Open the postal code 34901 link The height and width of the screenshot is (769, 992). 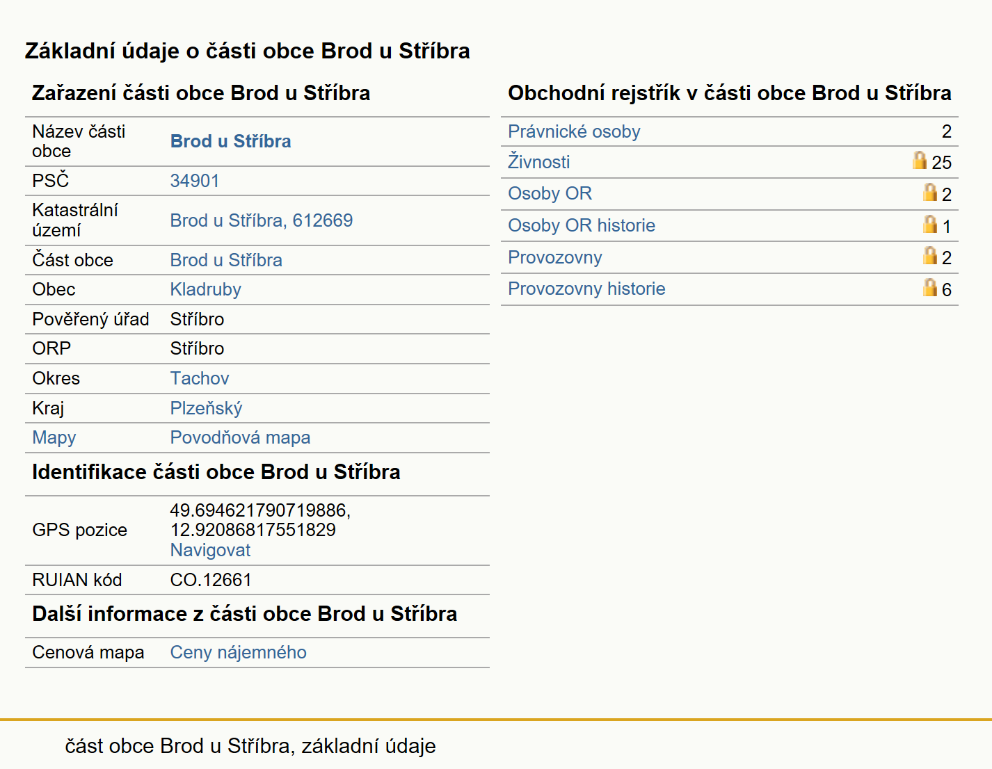[x=195, y=181]
